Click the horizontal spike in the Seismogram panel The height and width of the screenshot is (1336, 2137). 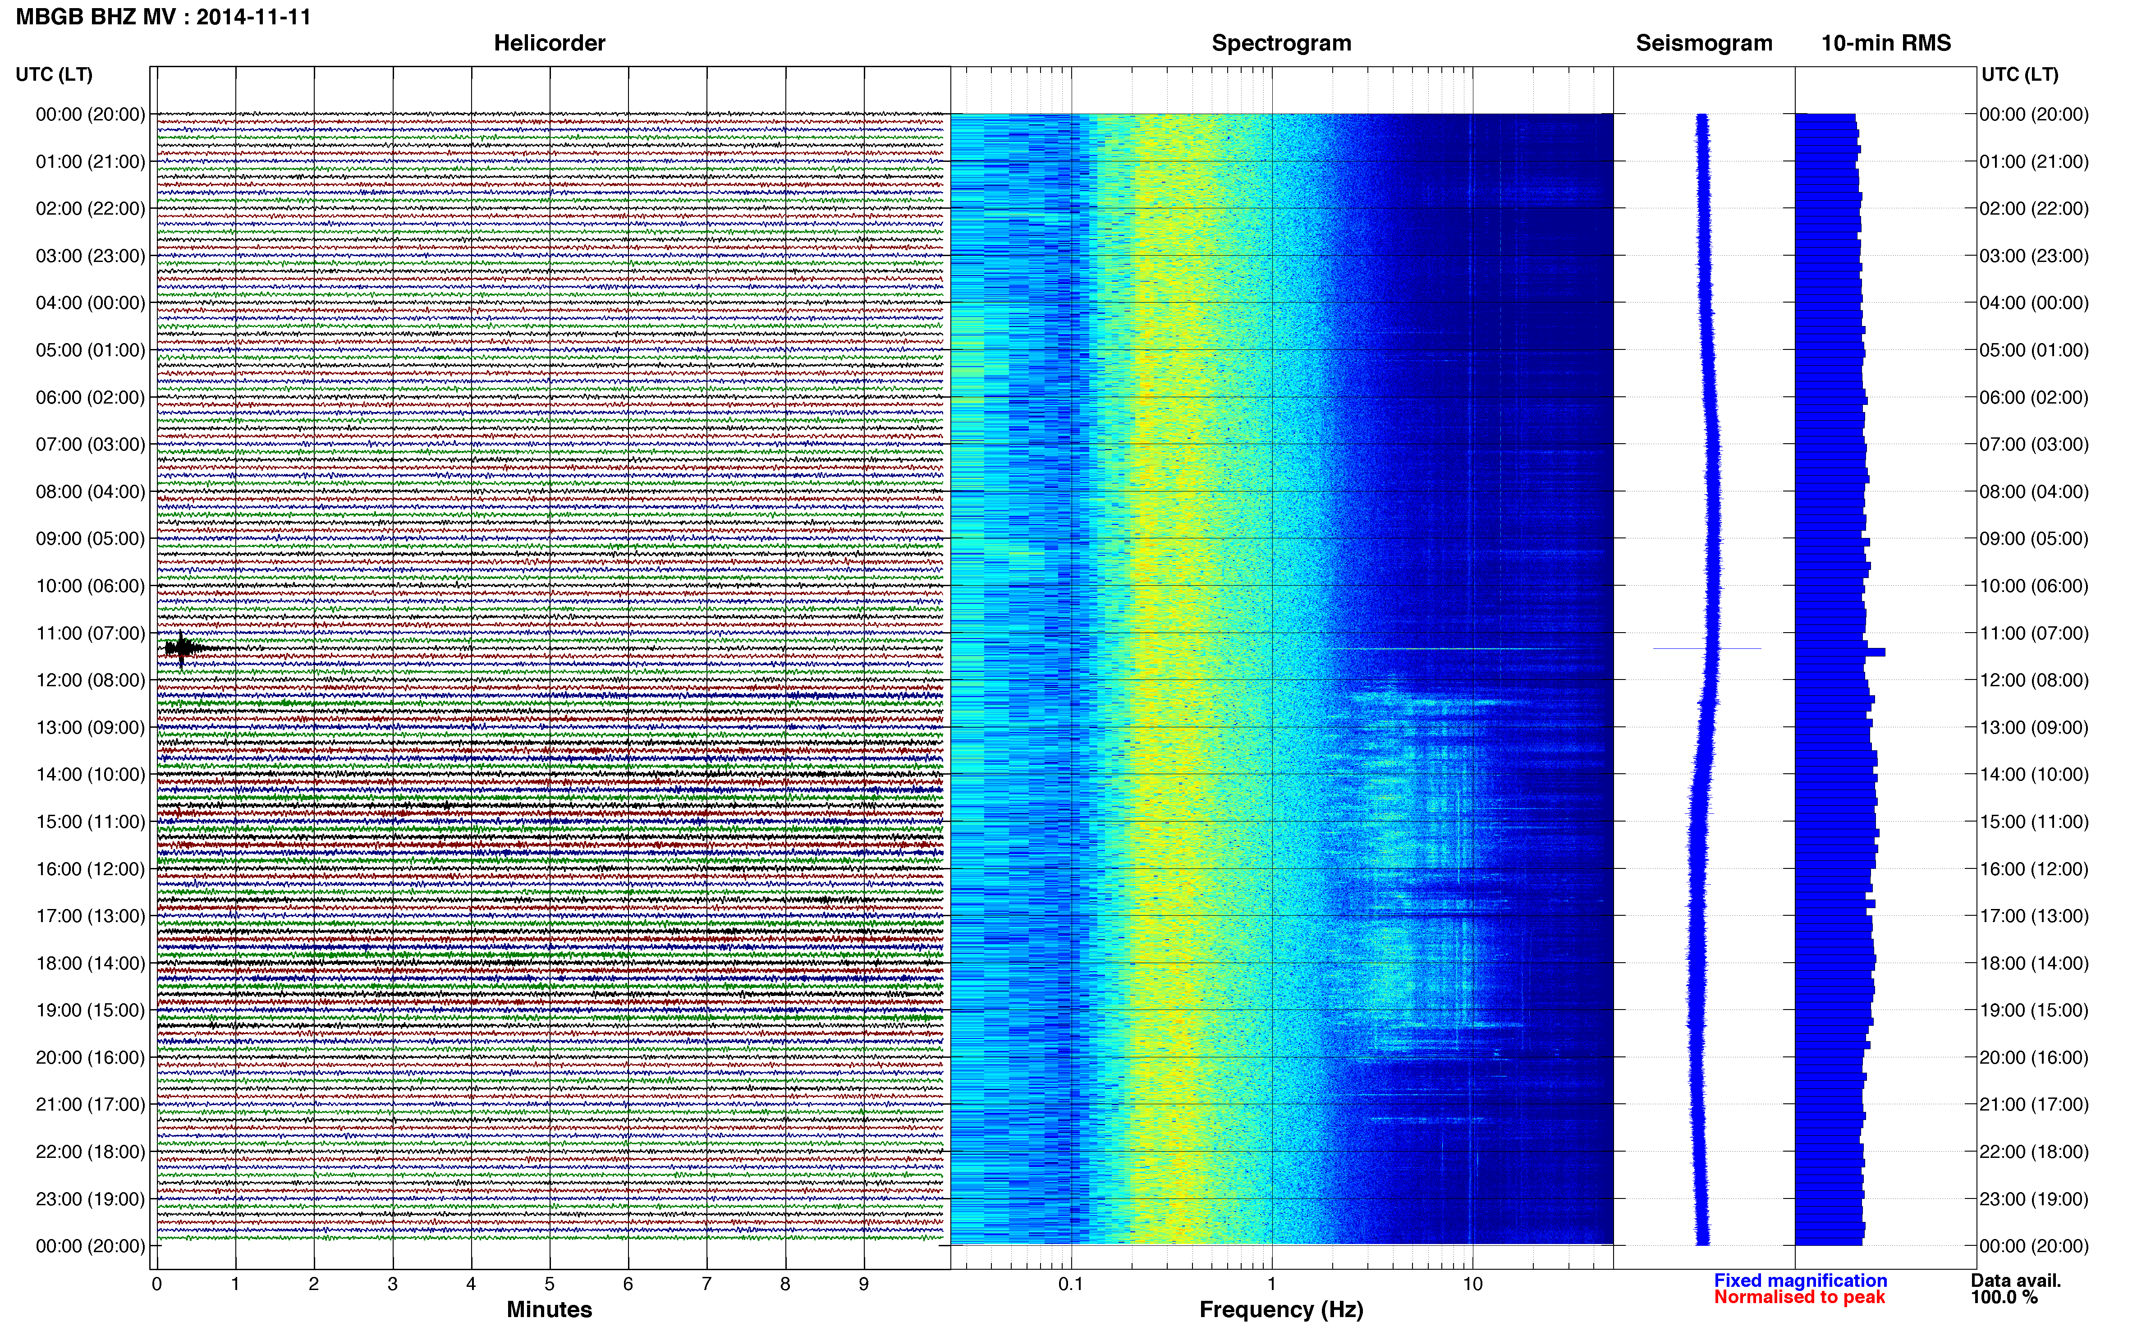(1707, 648)
